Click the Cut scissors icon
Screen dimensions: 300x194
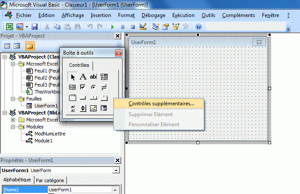(47, 27)
